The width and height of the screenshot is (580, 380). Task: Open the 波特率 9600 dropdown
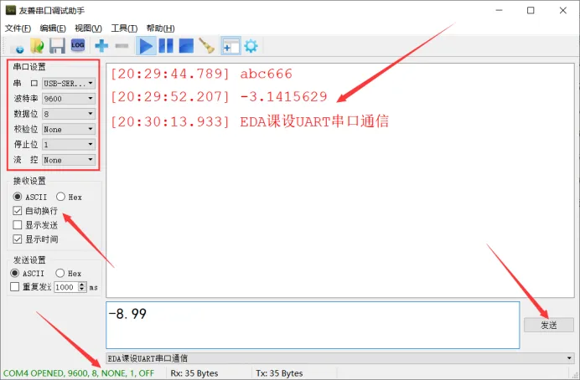(69, 99)
